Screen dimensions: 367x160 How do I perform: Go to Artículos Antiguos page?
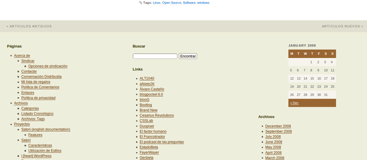[x=29, y=26]
